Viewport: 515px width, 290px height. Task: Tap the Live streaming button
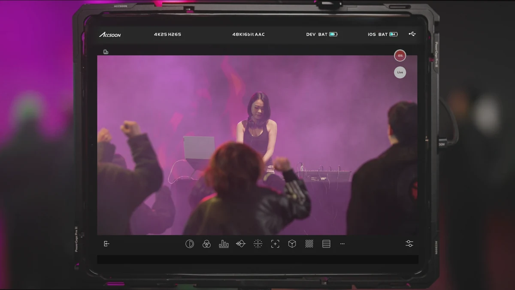(400, 72)
